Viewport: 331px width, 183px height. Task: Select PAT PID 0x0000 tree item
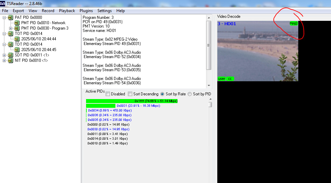pyautogui.click(x=28, y=17)
